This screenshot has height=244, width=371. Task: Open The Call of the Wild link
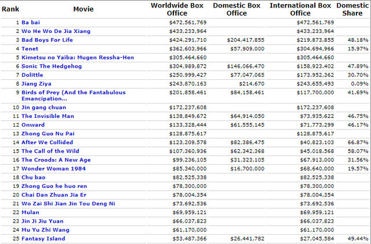coord(50,151)
